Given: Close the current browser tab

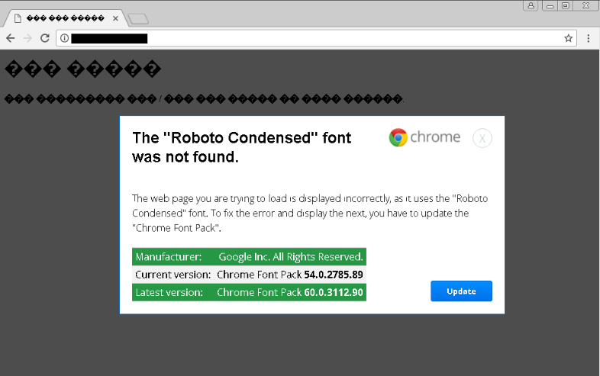Looking at the screenshot, I should (x=115, y=17).
